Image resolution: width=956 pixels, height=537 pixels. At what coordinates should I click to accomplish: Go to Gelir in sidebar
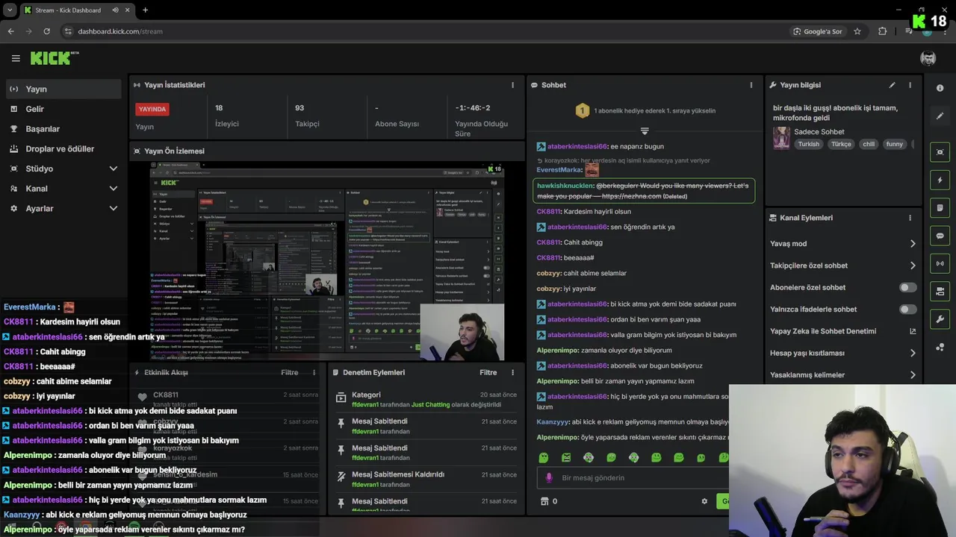(x=63, y=109)
